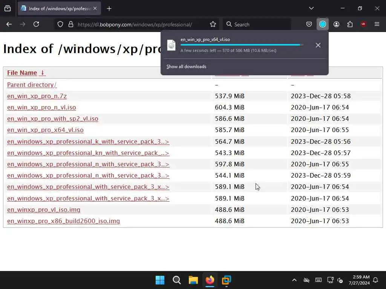This screenshot has width=386, height=289.
Task: Open a new tab
Action: click(109, 9)
